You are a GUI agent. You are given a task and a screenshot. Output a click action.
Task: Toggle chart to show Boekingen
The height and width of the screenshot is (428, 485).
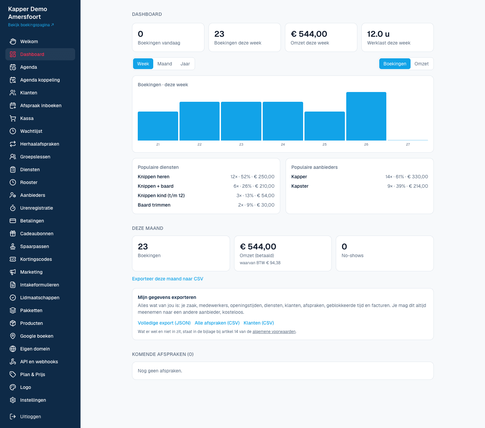[395, 64]
